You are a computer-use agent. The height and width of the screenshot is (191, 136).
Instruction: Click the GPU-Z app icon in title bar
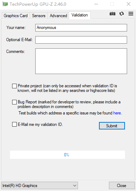pyautogui.click(x=5, y=4)
